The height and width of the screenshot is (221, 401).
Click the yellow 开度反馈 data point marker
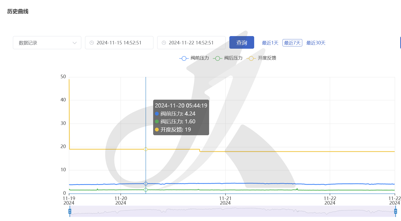tap(146, 149)
